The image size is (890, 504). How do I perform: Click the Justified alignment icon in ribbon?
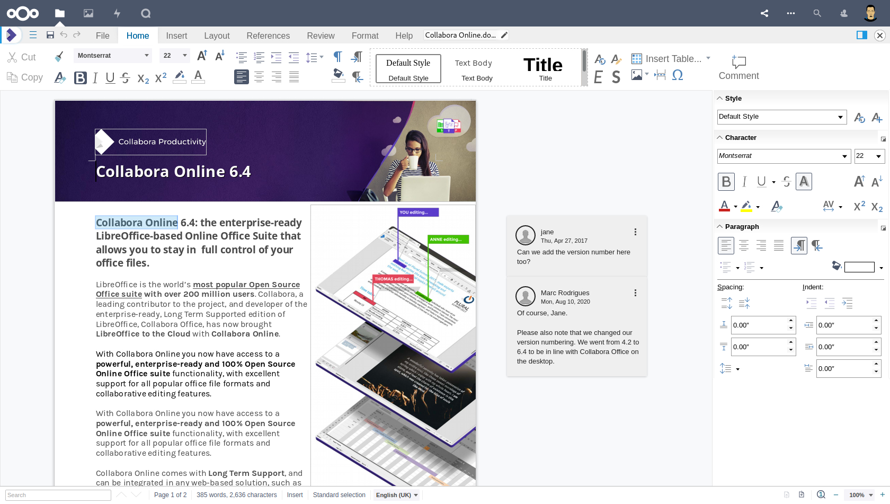pyautogui.click(x=294, y=77)
